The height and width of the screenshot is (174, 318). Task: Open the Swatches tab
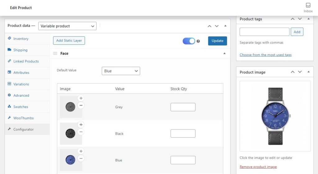27,107
